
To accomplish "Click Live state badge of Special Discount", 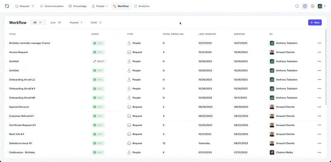I will (98, 107).
